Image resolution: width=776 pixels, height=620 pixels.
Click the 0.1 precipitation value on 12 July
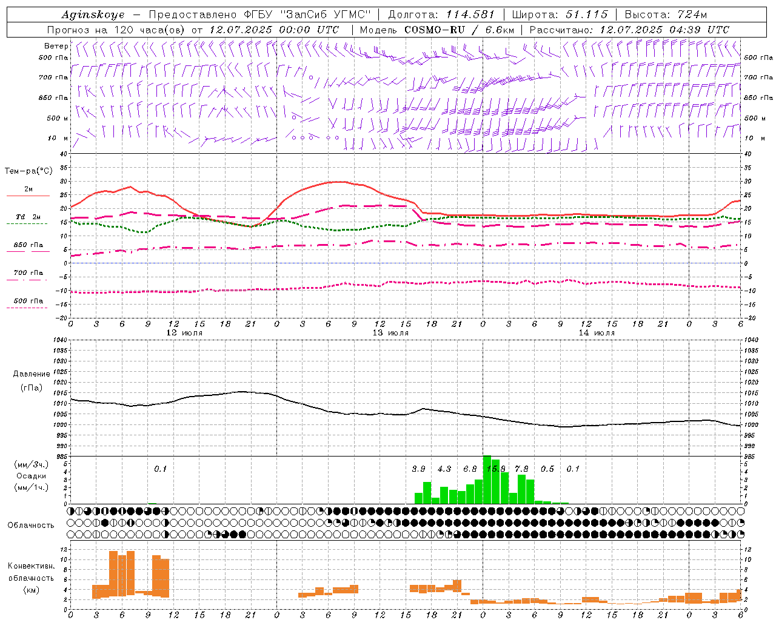pyautogui.click(x=160, y=469)
